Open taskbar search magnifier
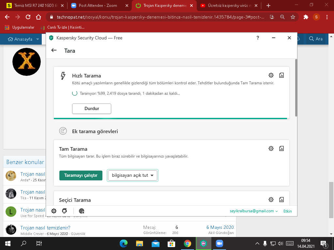 (x=23, y=243)
